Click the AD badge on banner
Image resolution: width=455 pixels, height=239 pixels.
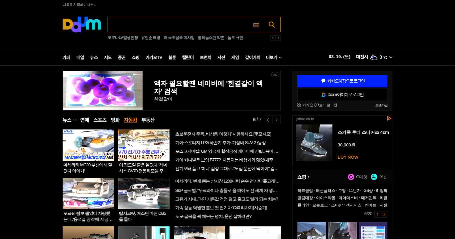[x=275, y=75]
